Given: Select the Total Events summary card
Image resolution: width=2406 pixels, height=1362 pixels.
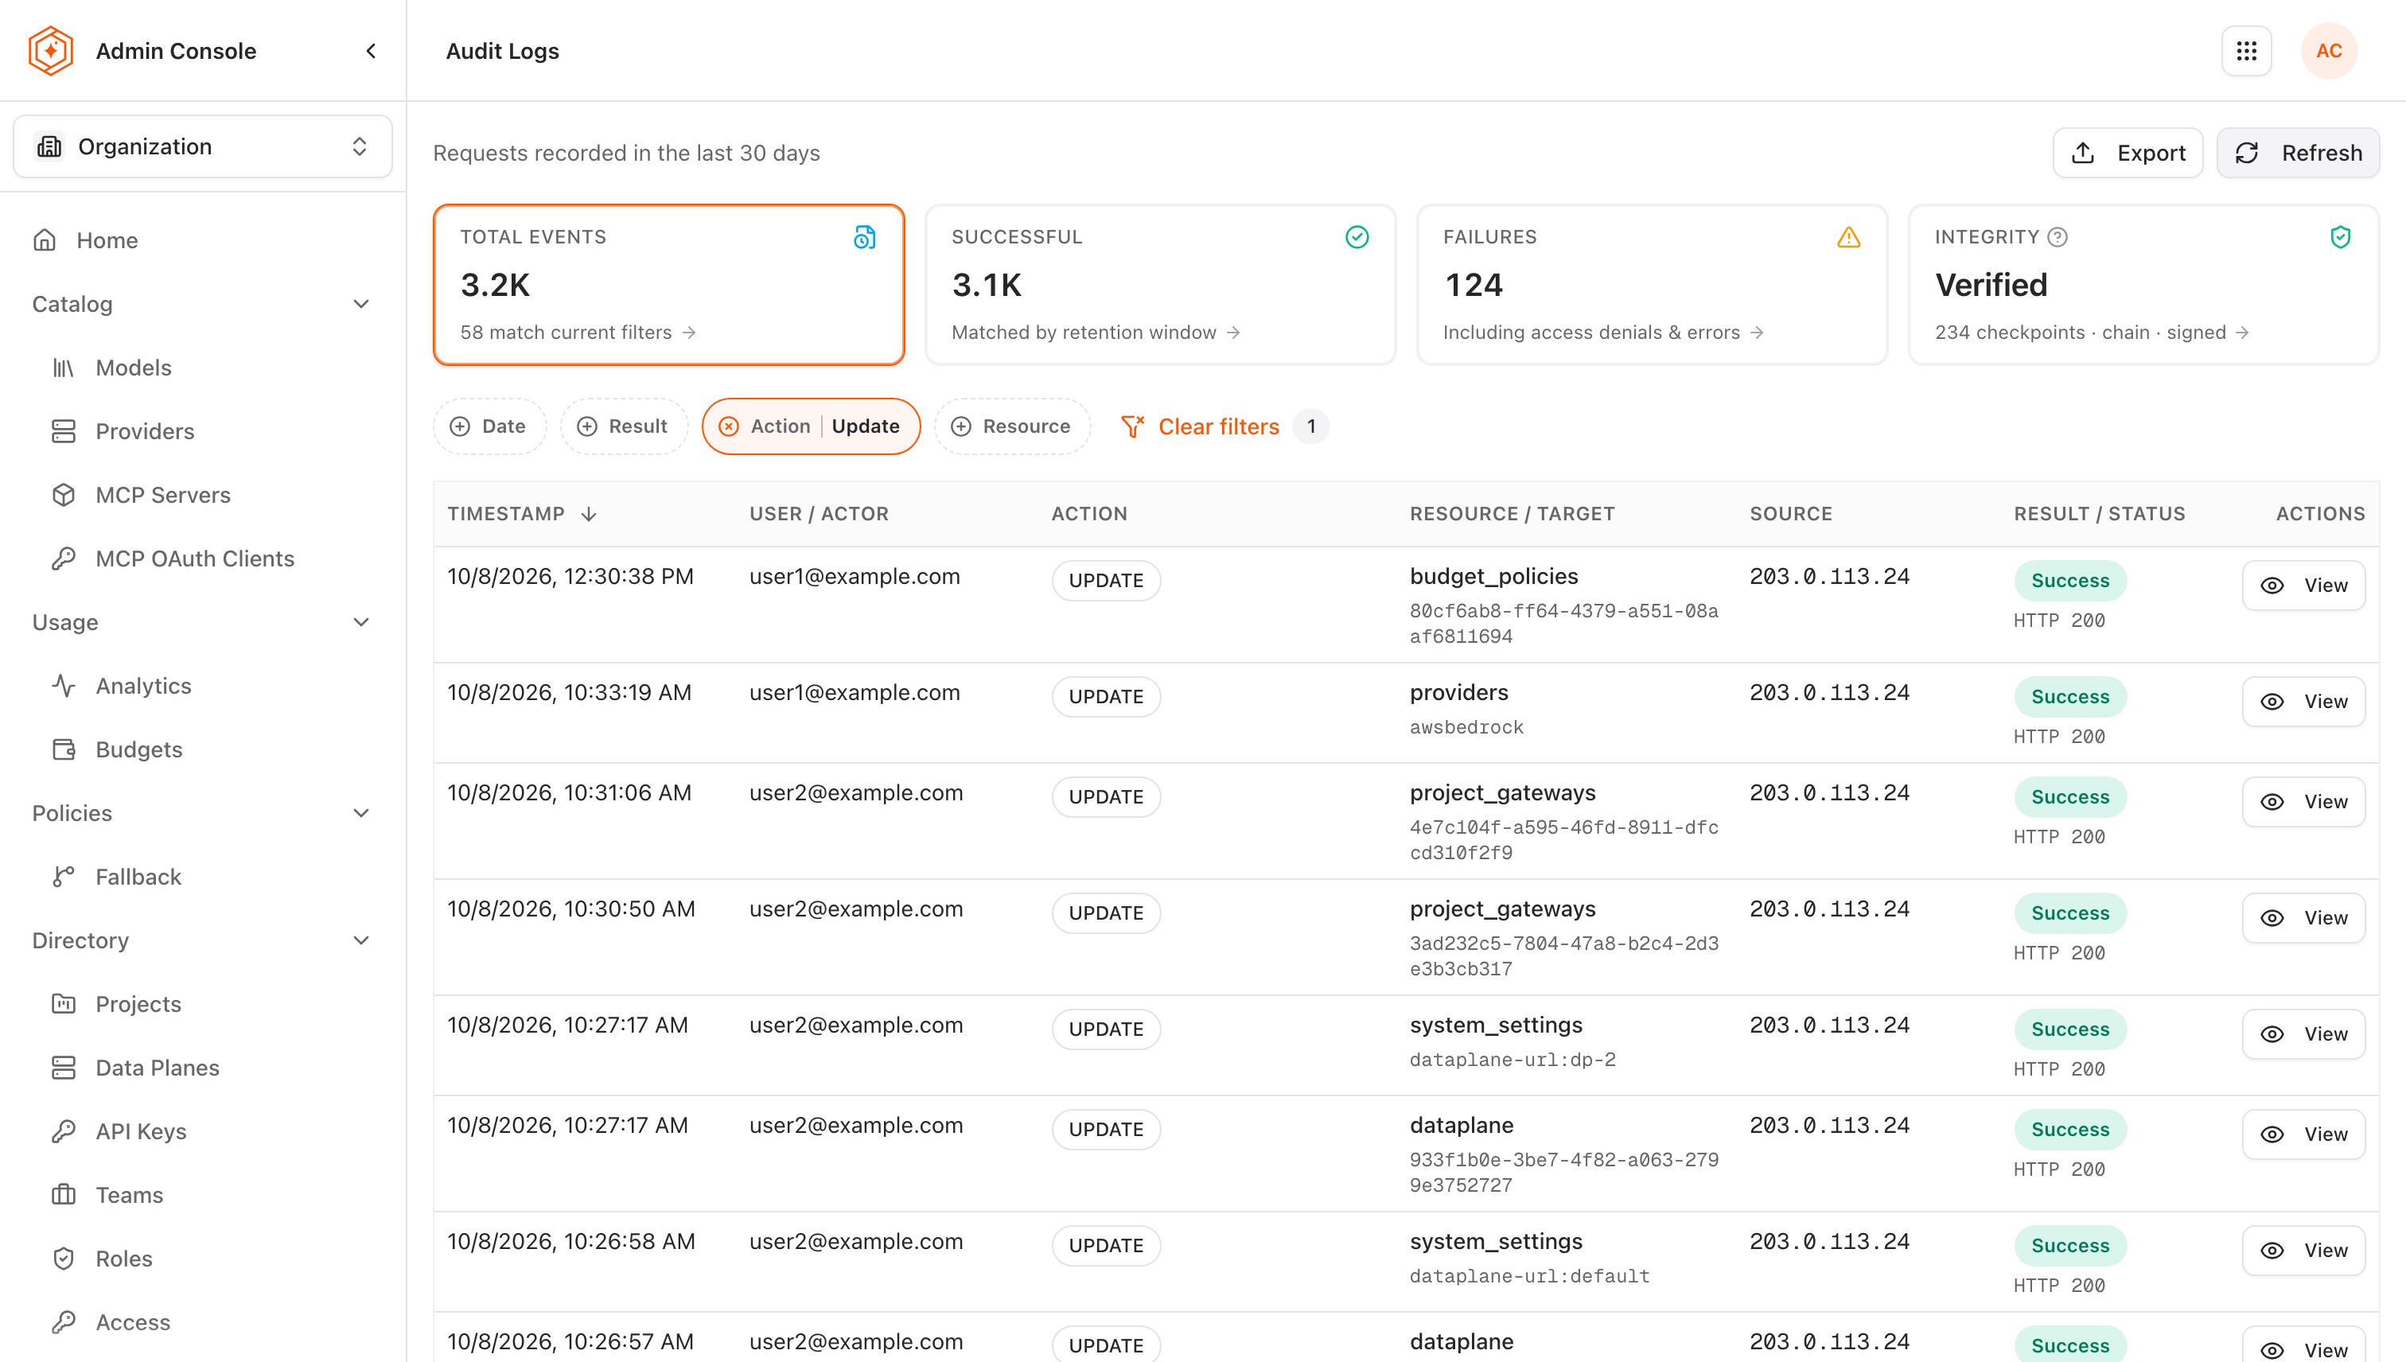Looking at the screenshot, I should (669, 284).
